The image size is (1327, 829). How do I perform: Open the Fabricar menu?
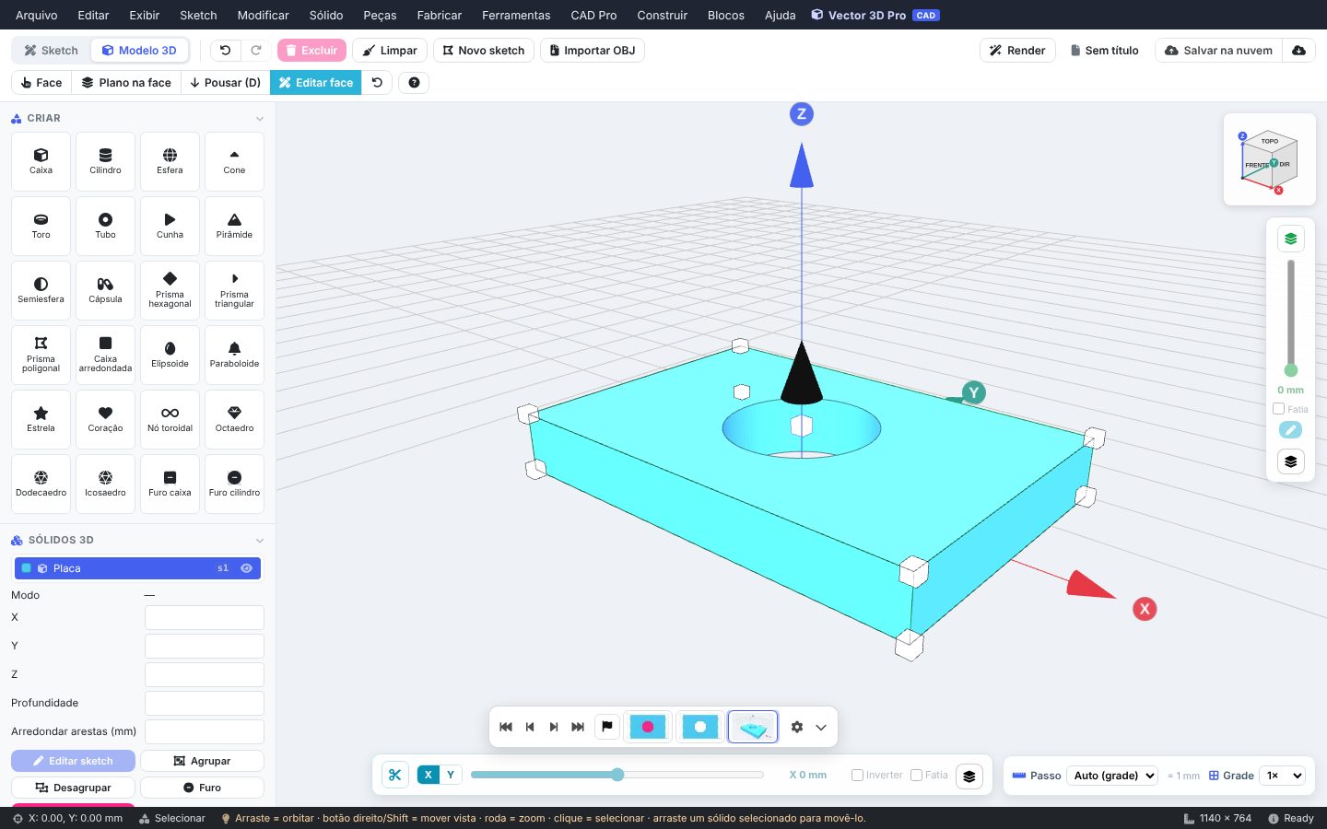click(440, 15)
